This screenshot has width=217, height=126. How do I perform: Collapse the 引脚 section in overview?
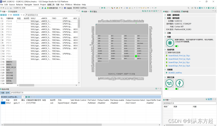[165, 37]
